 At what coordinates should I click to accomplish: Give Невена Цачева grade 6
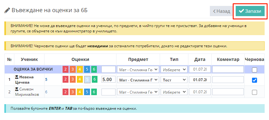[95, 79]
